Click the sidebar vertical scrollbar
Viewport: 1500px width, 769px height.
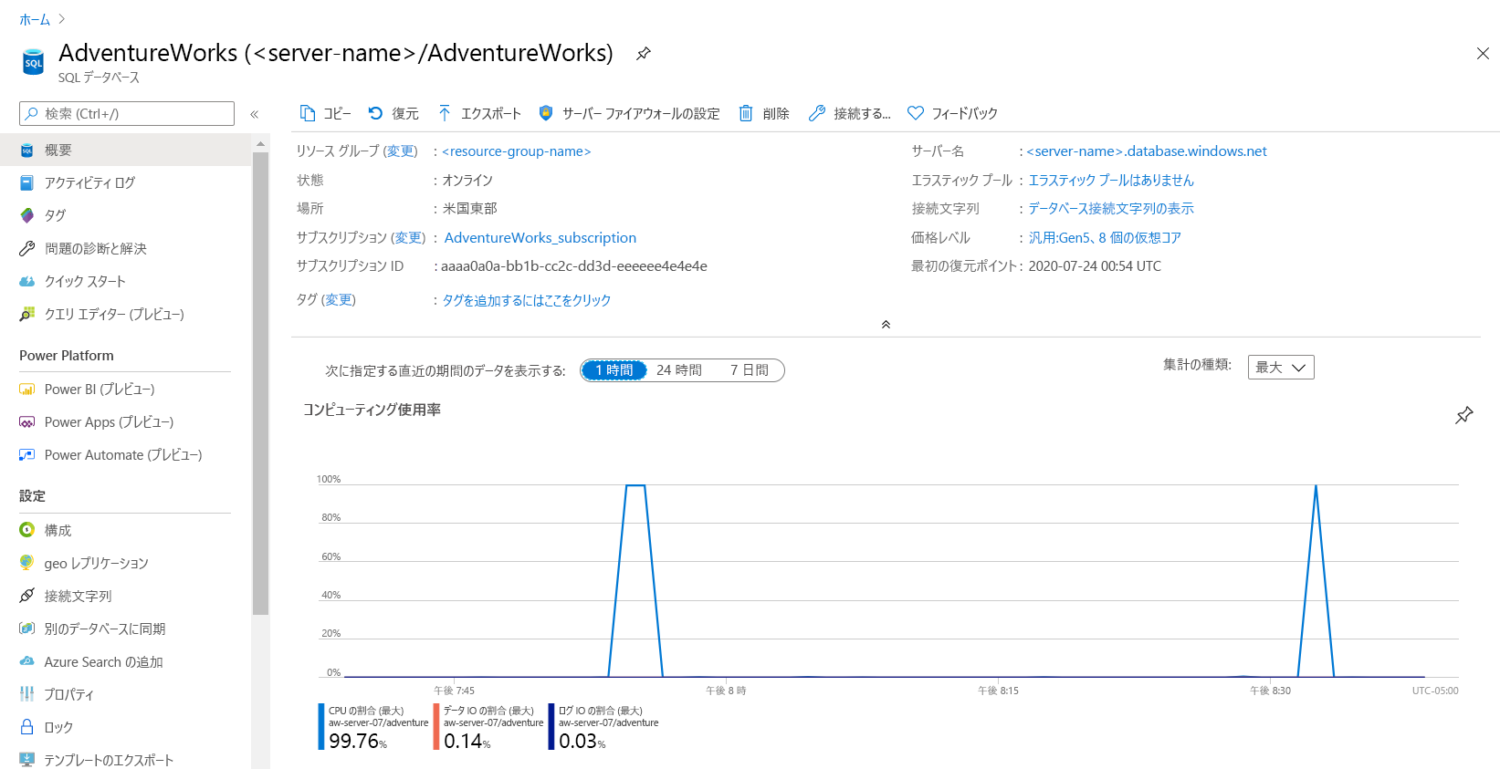coord(261,383)
